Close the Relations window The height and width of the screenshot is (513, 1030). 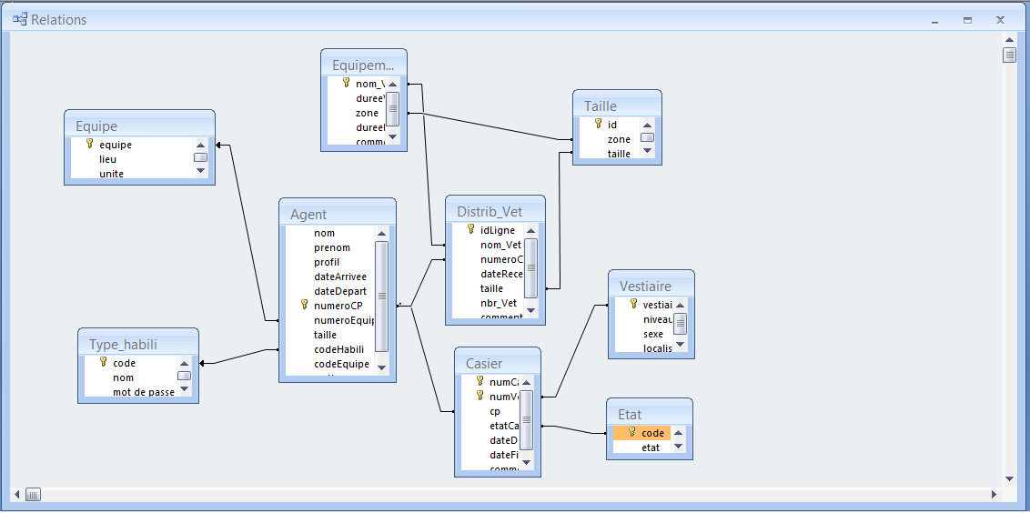1000,20
